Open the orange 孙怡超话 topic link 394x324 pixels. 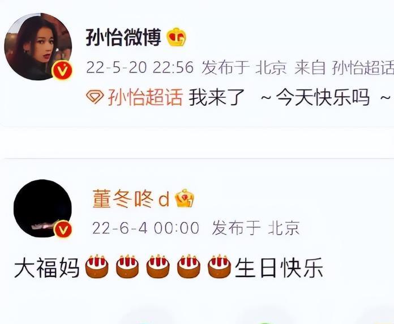click(x=145, y=97)
